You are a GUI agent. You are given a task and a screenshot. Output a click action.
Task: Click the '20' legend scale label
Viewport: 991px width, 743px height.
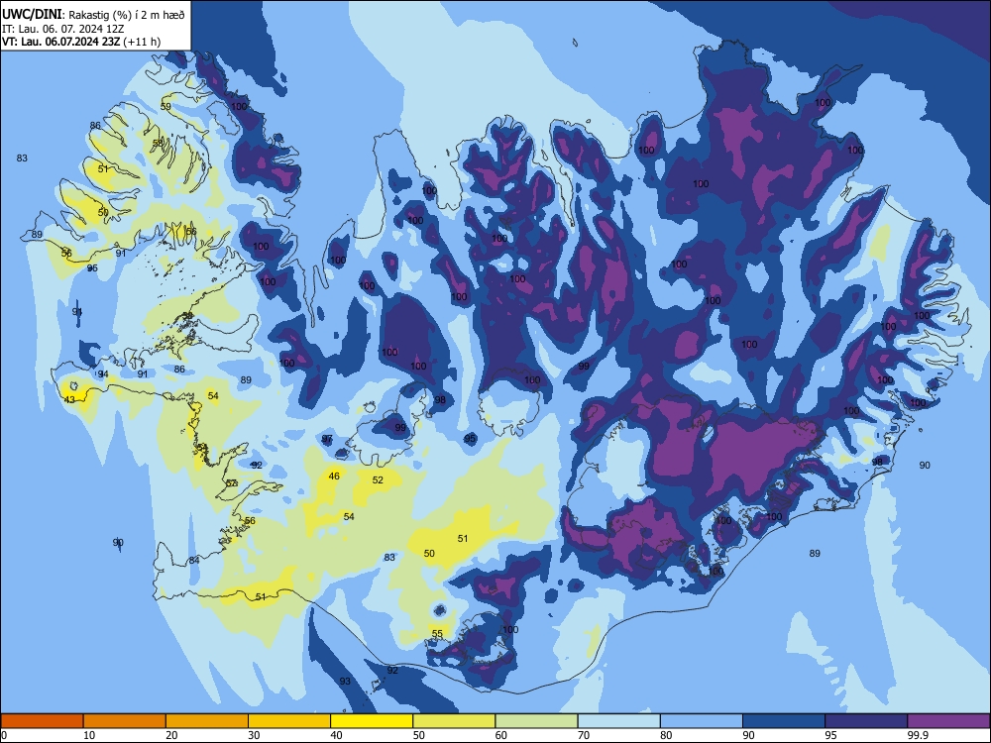tap(171, 735)
